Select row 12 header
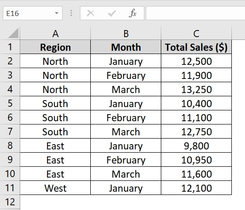Image resolution: width=245 pixels, height=210 pixels. pyautogui.click(x=10, y=202)
